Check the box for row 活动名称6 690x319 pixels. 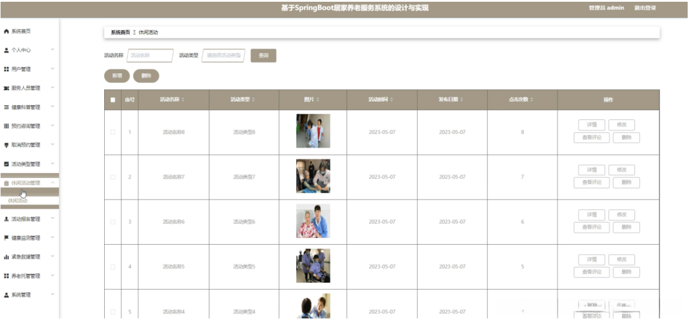[x=112, y=222]
